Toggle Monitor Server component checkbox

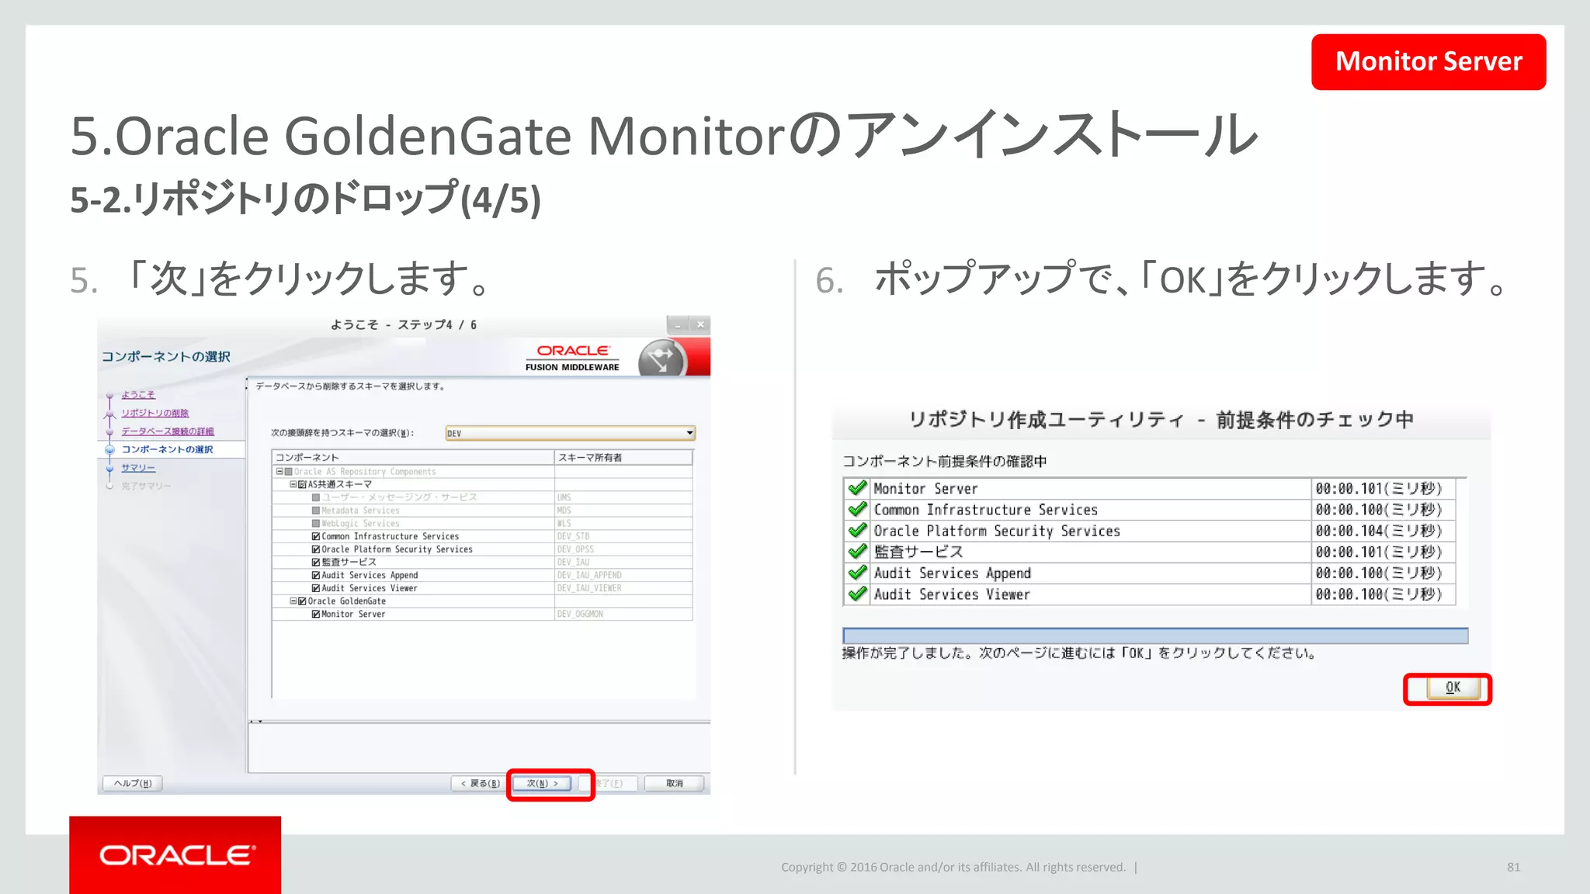coord(316,614)
